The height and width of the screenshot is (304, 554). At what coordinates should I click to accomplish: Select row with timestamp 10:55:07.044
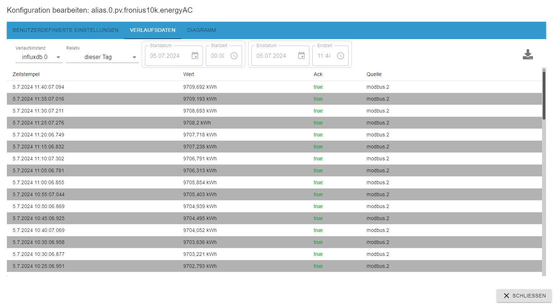pyautogui.click(x=274, y=194)
